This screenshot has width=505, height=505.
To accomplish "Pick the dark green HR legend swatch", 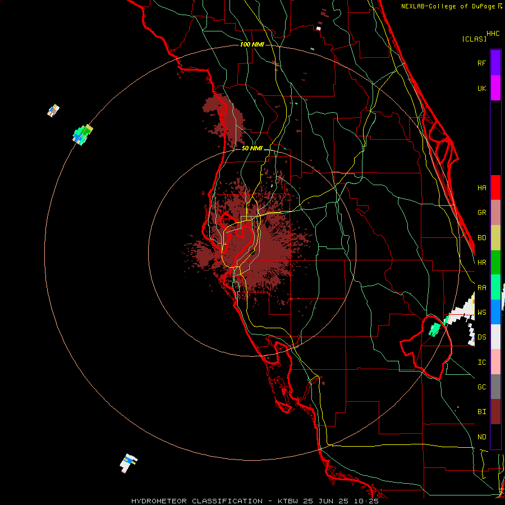I will [495, 263].
